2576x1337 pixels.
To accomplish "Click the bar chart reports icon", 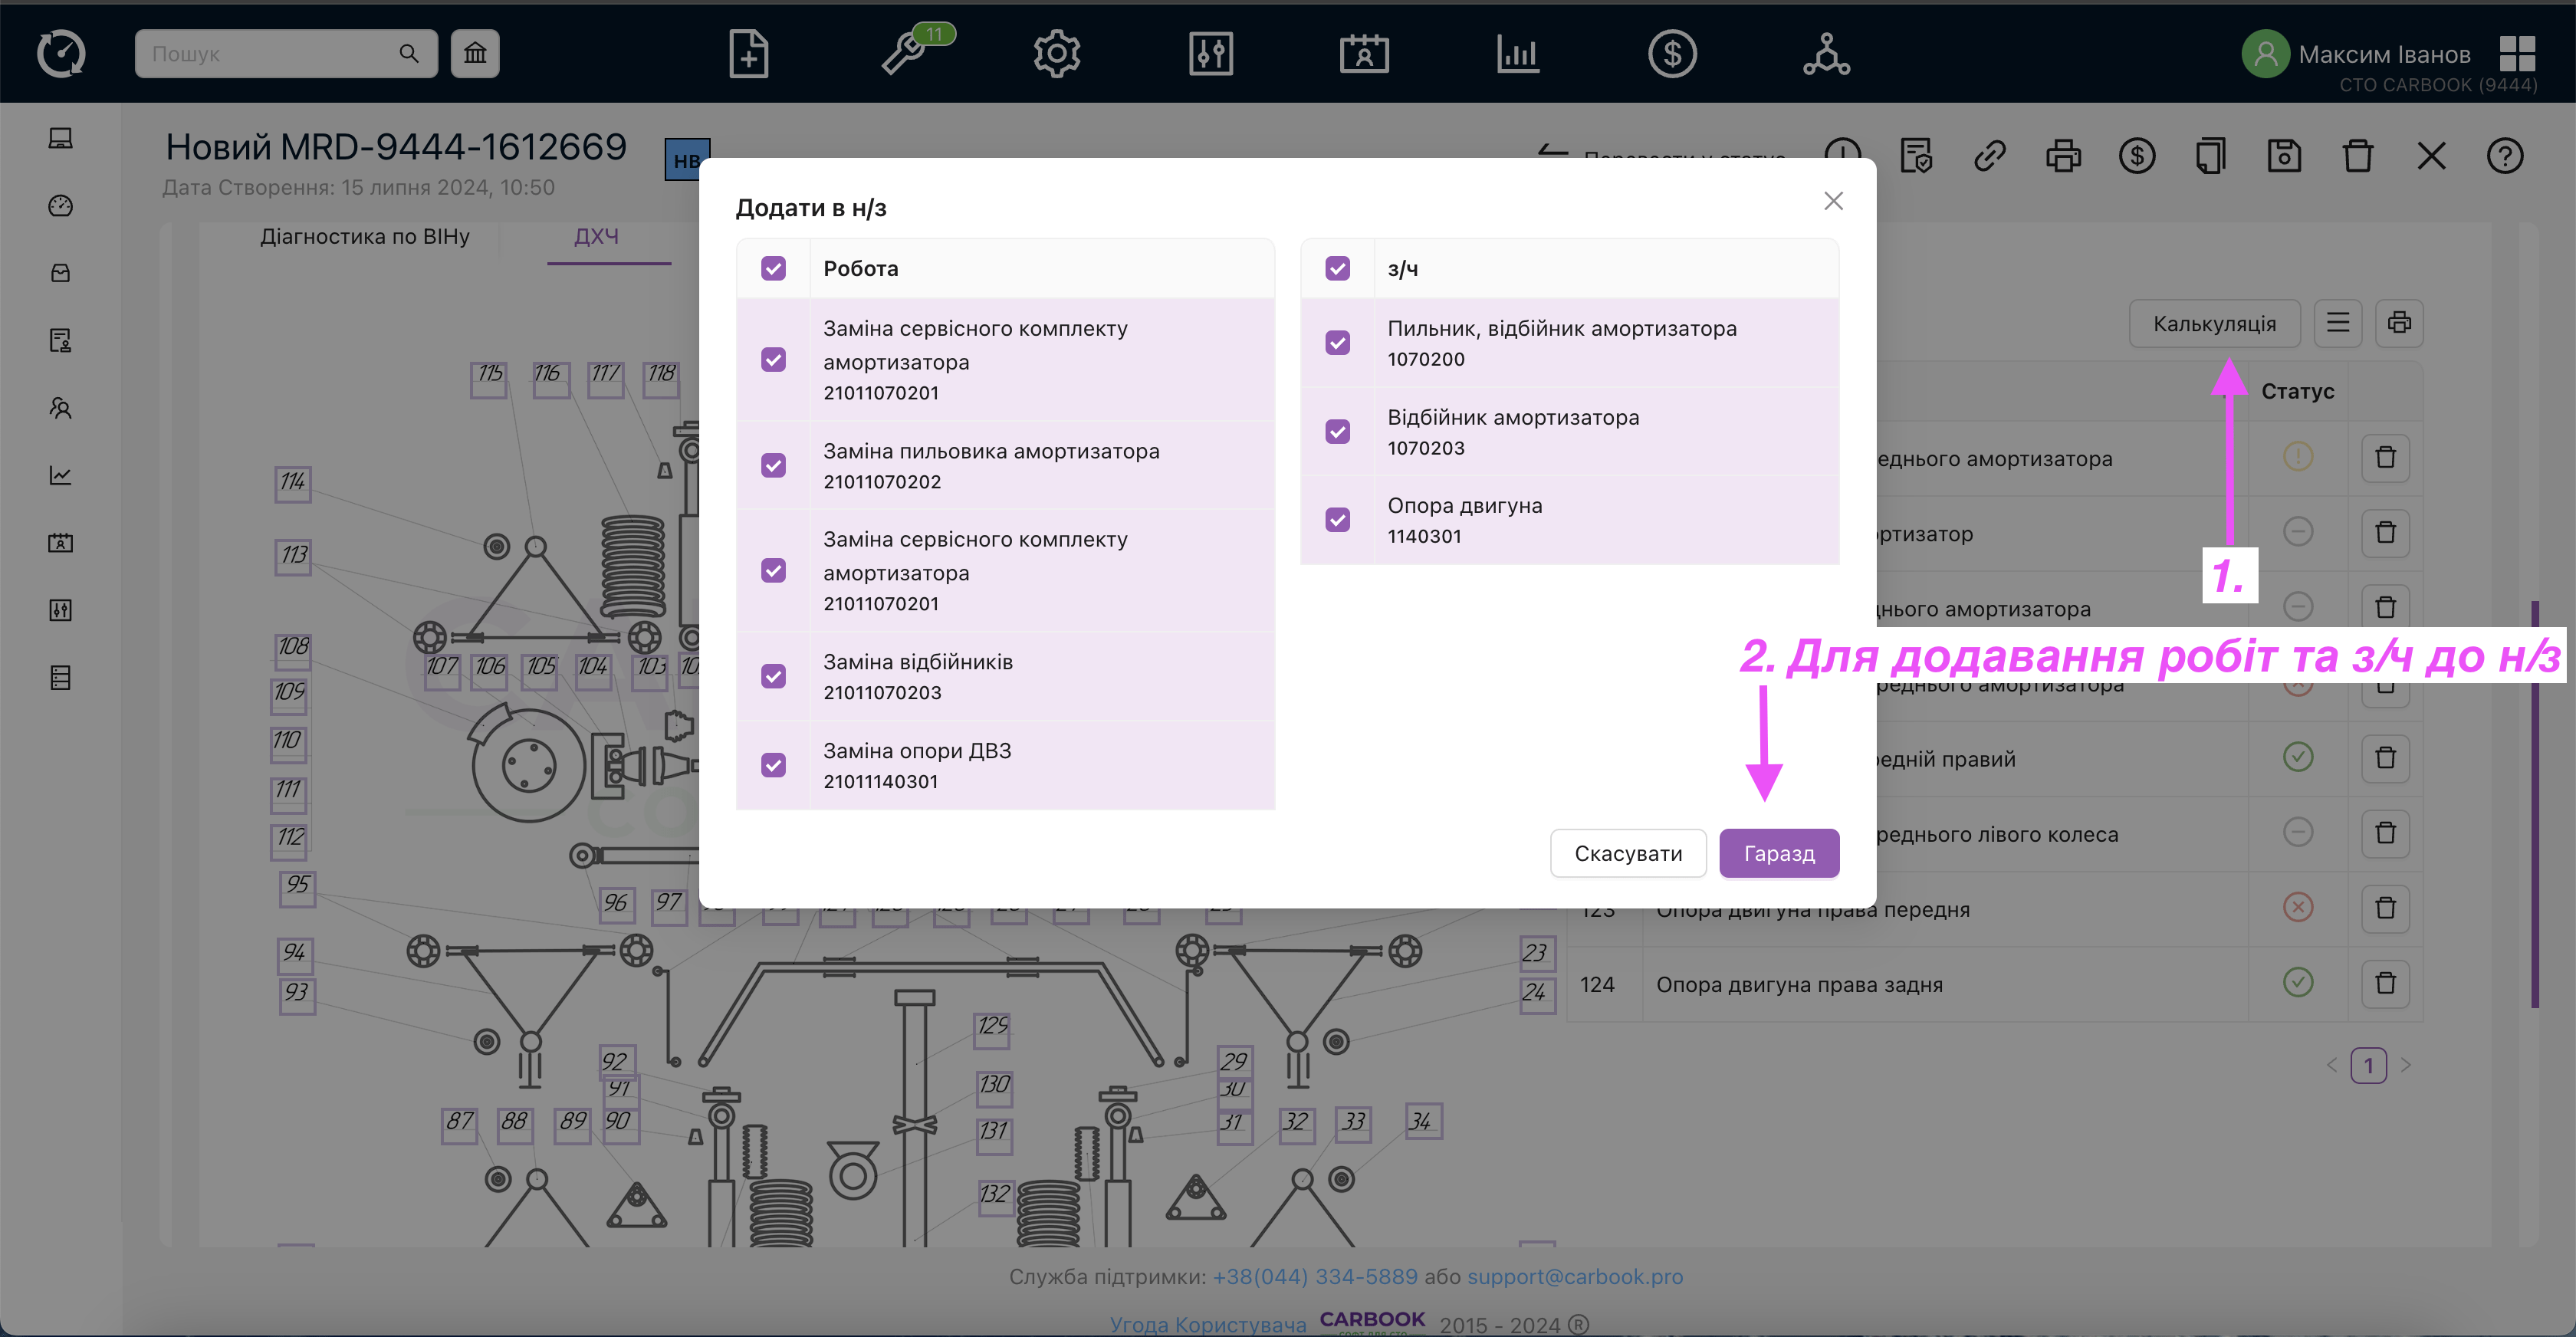I will click(1518, 53).
